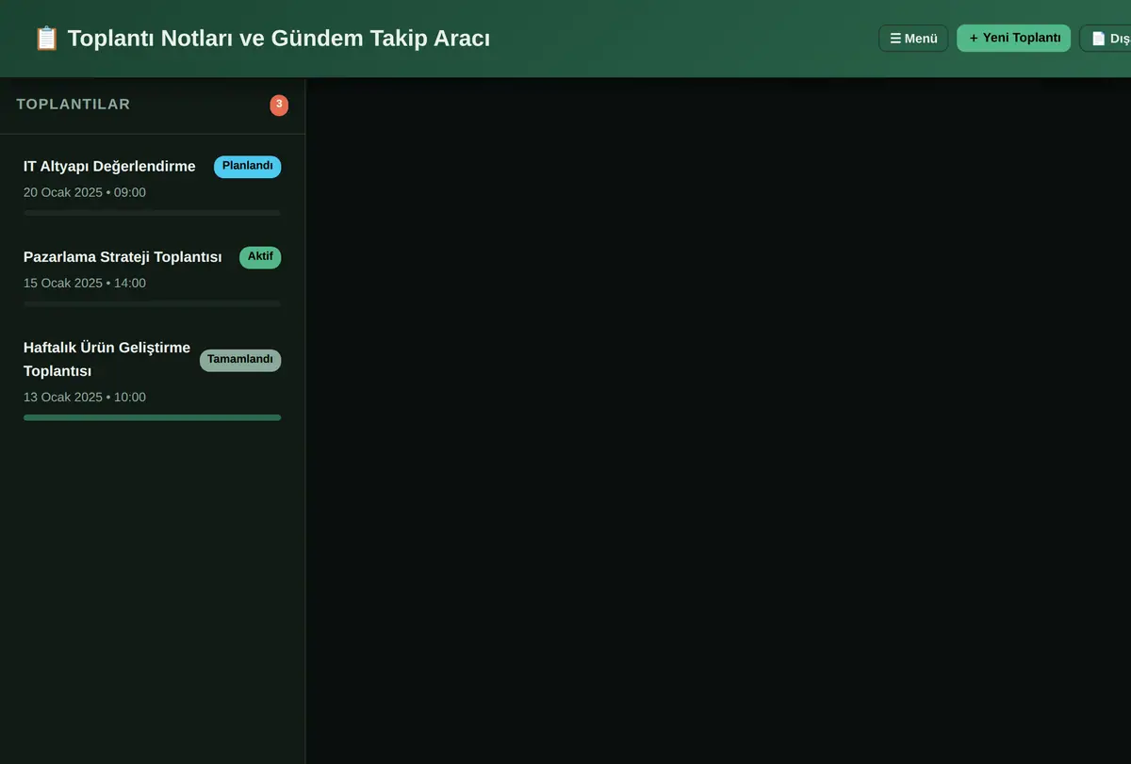Open Pazarlama Strateji Toplantısı meeting

153,276
